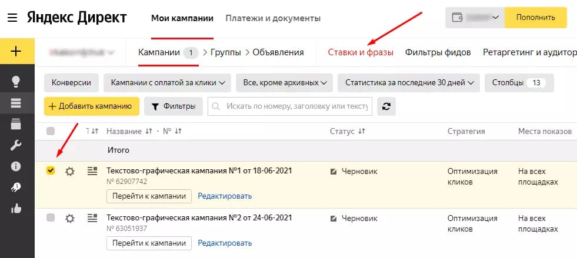Check the campaign №2 checkbox

pyautogui.click(x=51, y=217)
